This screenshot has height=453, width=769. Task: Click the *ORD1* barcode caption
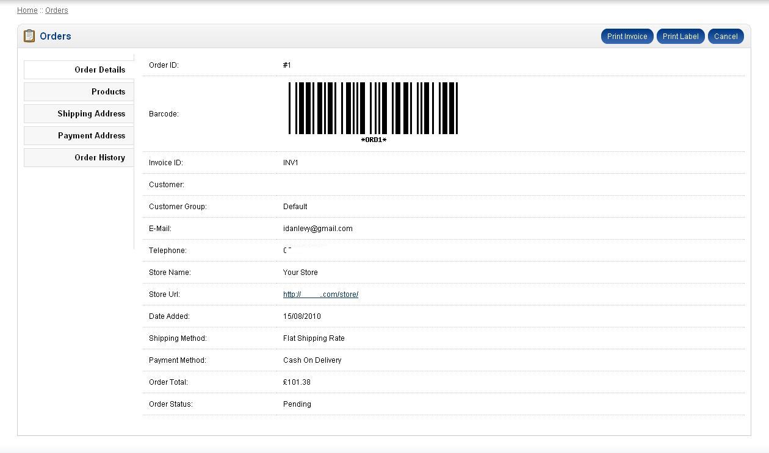[x=374, y=140]
